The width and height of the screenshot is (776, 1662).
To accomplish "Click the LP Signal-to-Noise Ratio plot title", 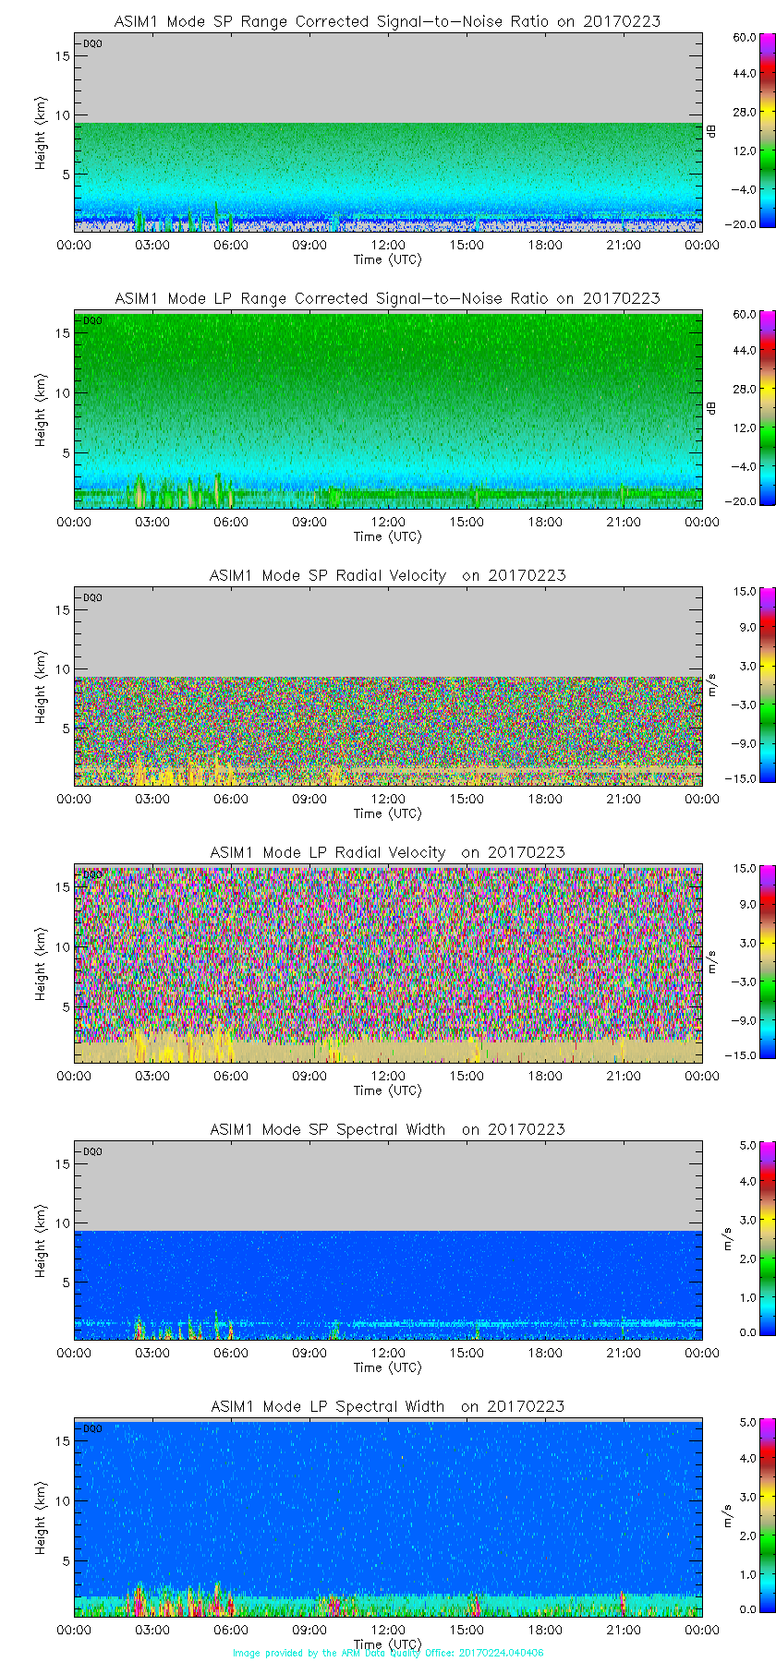I will click(387, 298).
